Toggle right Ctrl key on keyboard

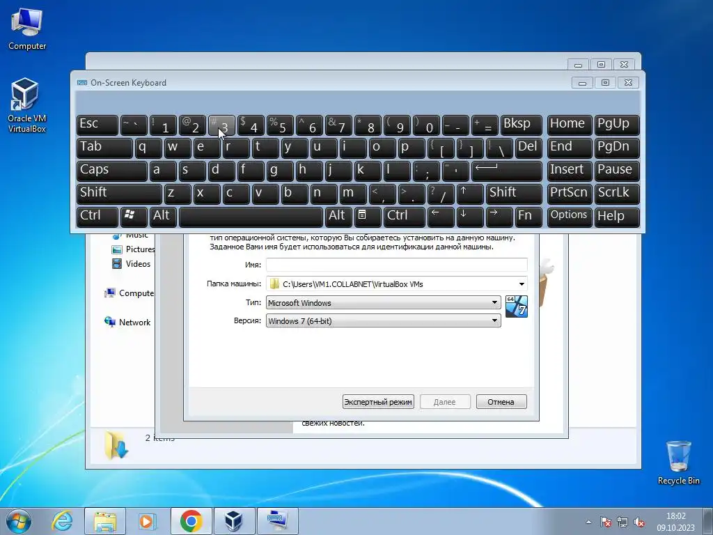405,217
